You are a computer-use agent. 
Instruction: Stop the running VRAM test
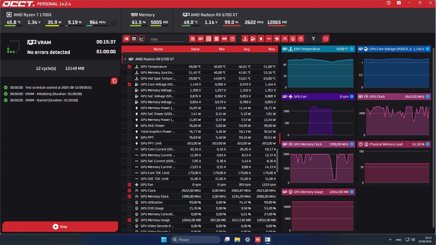point(60,227)
